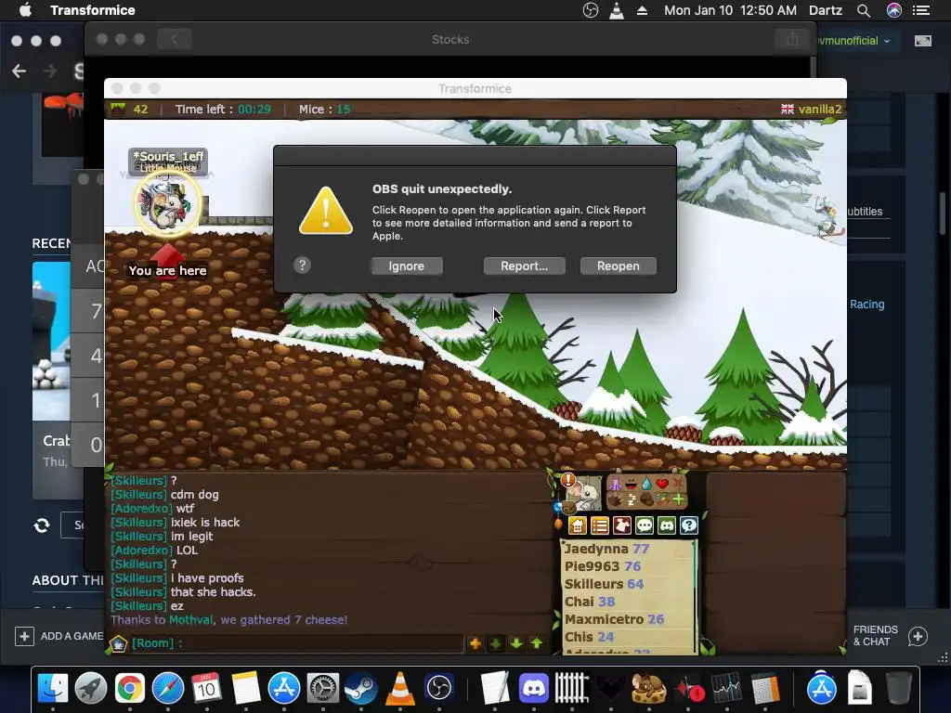Click the VLC cone icon in menu bar
This screenshot has width=951, height=713.
[x=617, y=10]
